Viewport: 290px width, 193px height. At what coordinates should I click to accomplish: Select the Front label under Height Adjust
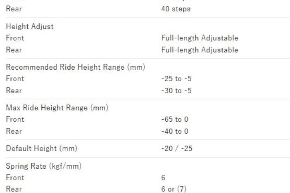[x=15, y=38]
